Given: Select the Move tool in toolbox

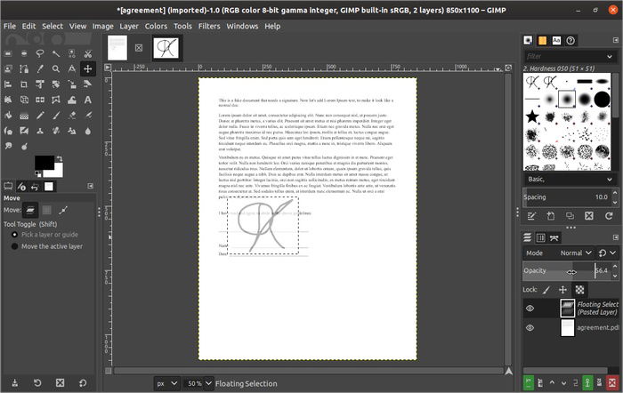Looking at the screenshot, I should tap(88, 69).
